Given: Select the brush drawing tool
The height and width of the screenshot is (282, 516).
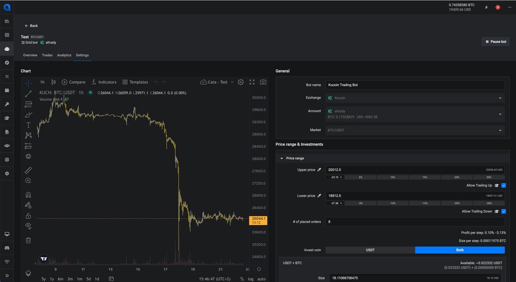Looking at the screenshot, I should (x=28, y=115).
